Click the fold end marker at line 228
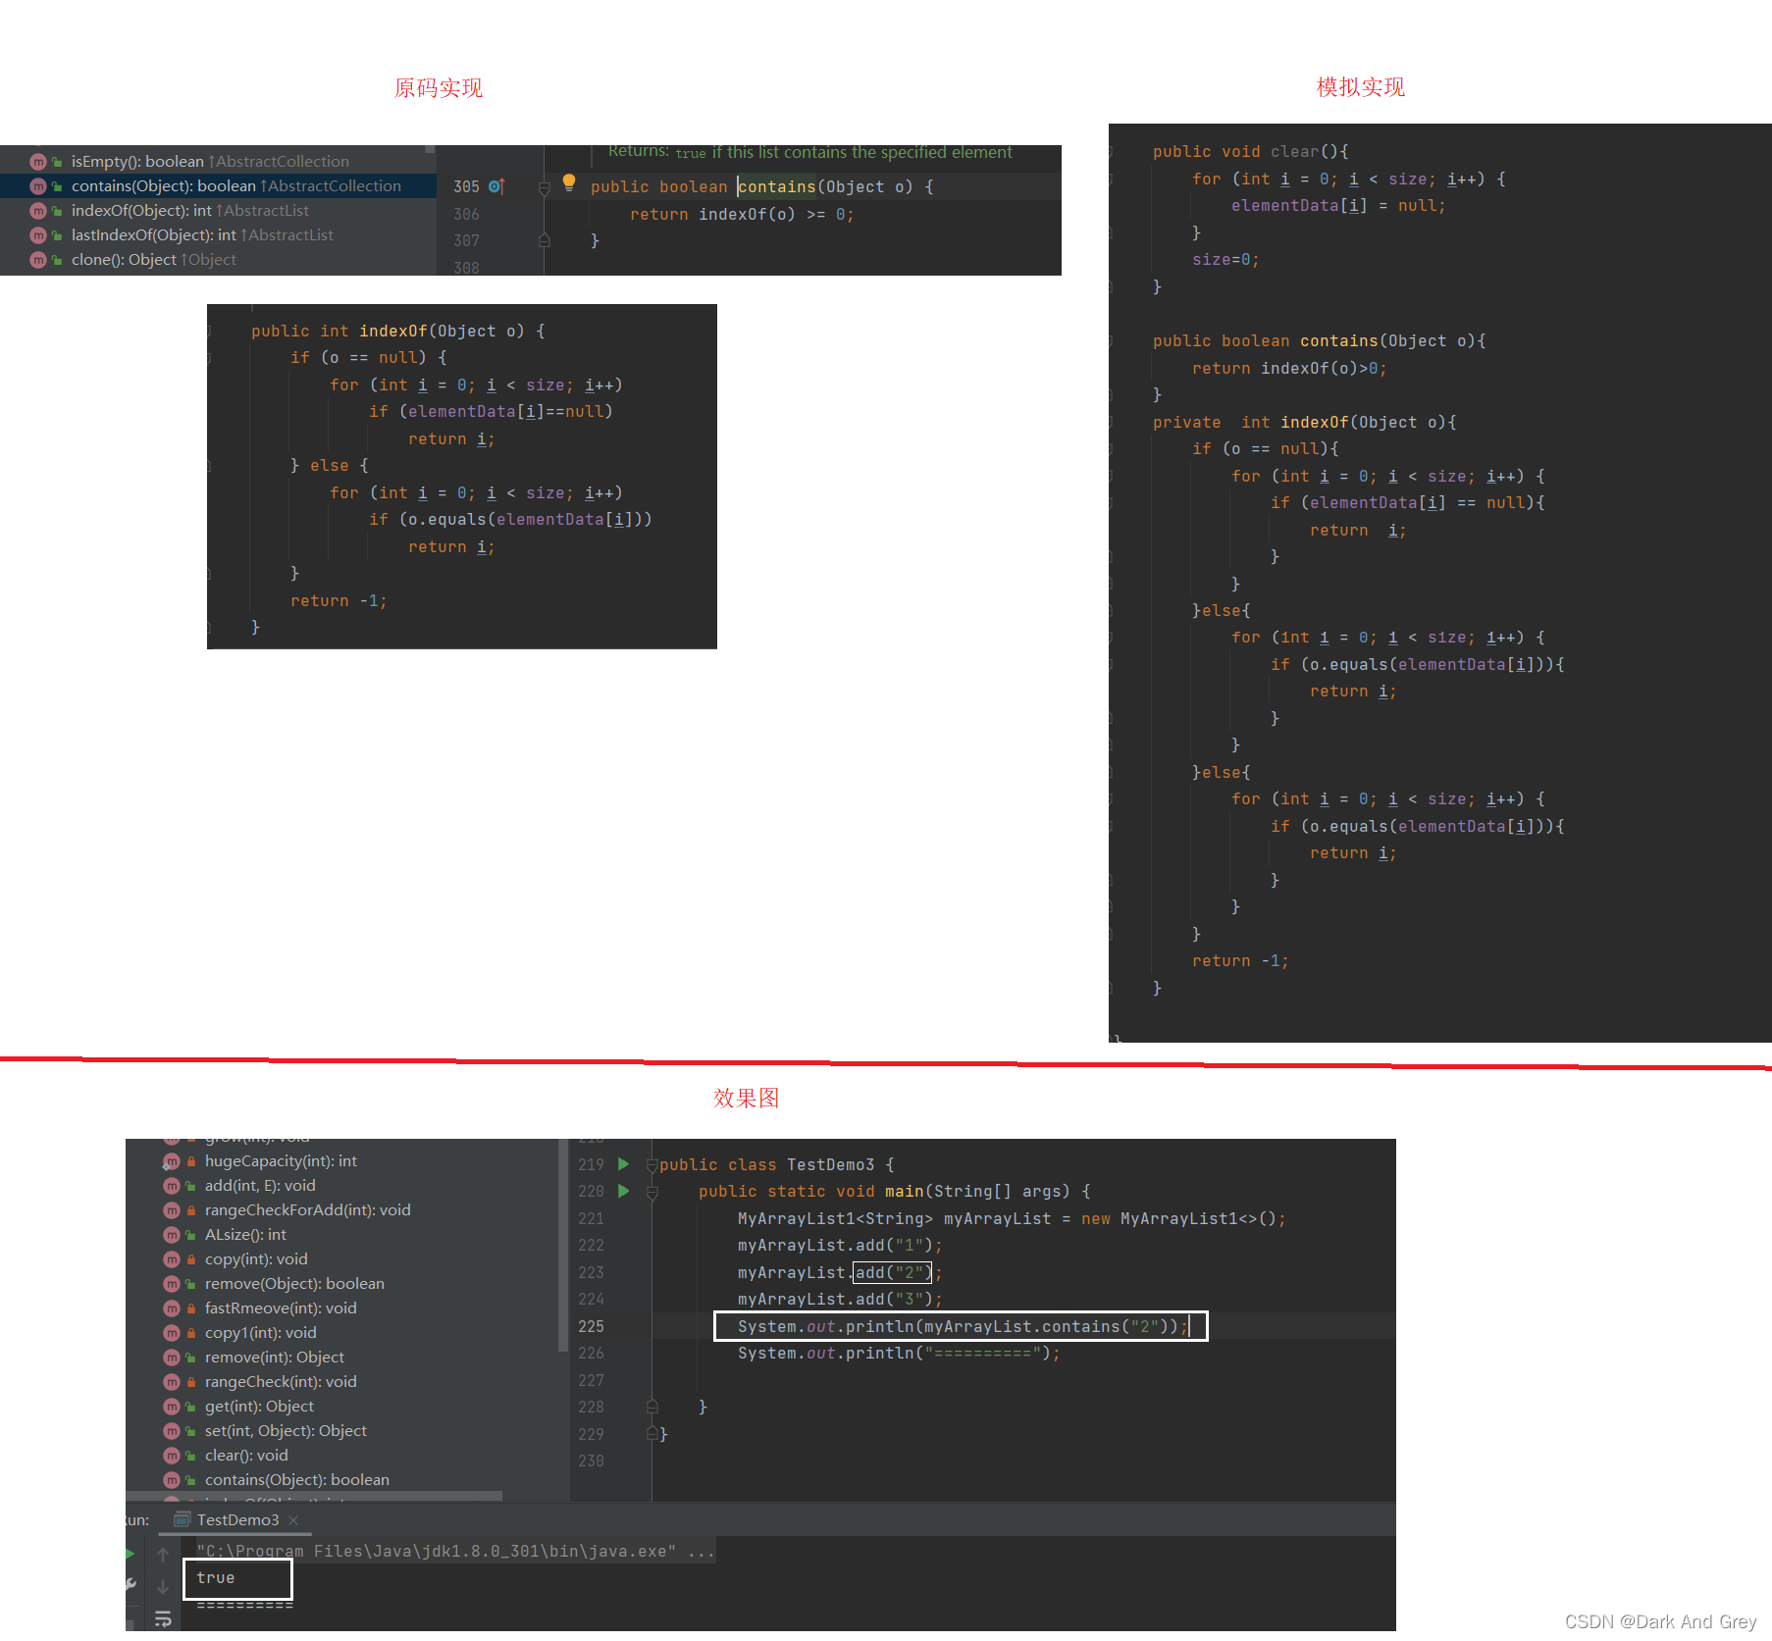1772x1641 pixels. click(651, 1407)
